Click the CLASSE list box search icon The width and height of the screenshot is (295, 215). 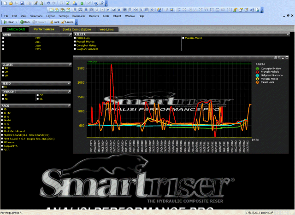pos(70,64)
